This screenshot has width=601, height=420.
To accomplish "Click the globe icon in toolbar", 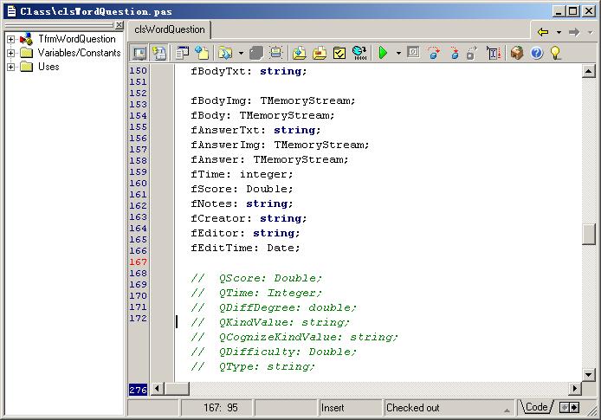I will pos(359,54).
